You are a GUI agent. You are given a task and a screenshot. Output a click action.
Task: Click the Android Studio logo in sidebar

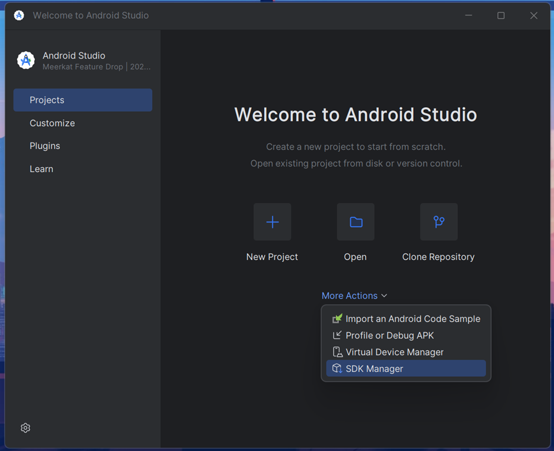pyautogui.click(x=26, y=60)
